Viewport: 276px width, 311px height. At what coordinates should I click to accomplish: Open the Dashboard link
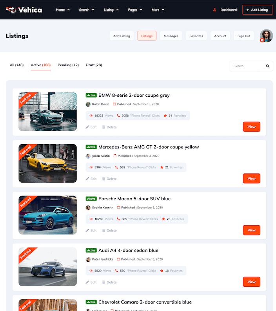[229, 10]
